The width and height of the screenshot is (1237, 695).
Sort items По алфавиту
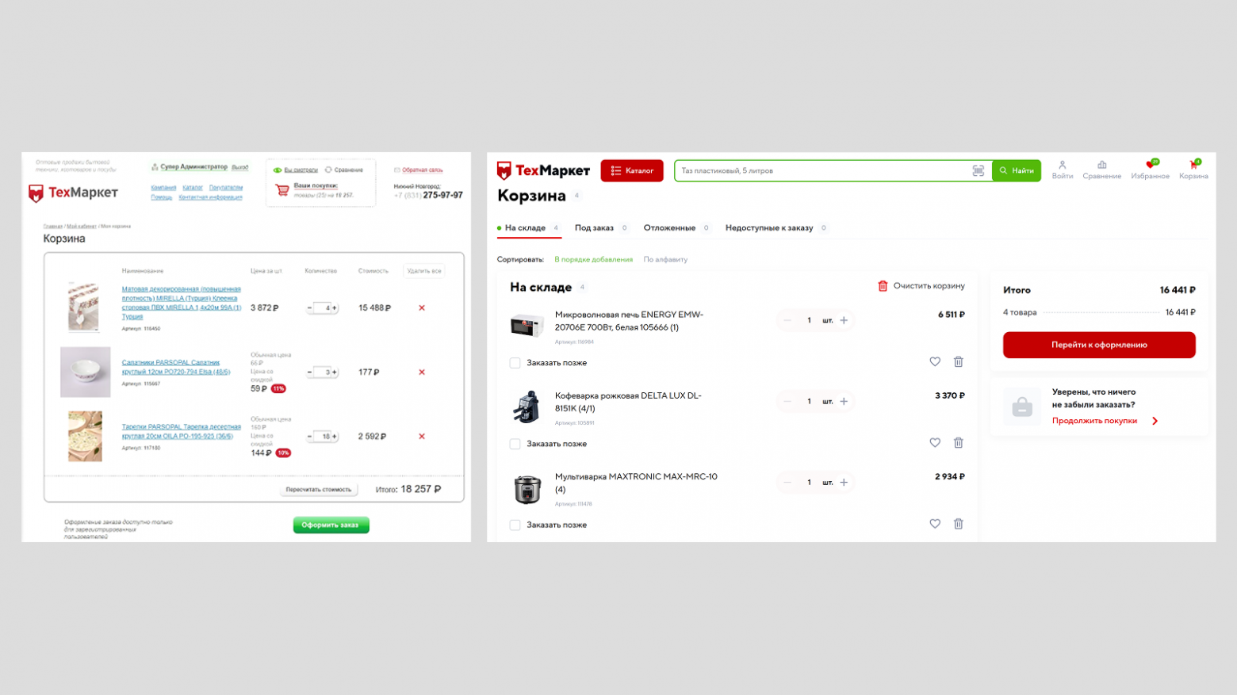[665, 259]
